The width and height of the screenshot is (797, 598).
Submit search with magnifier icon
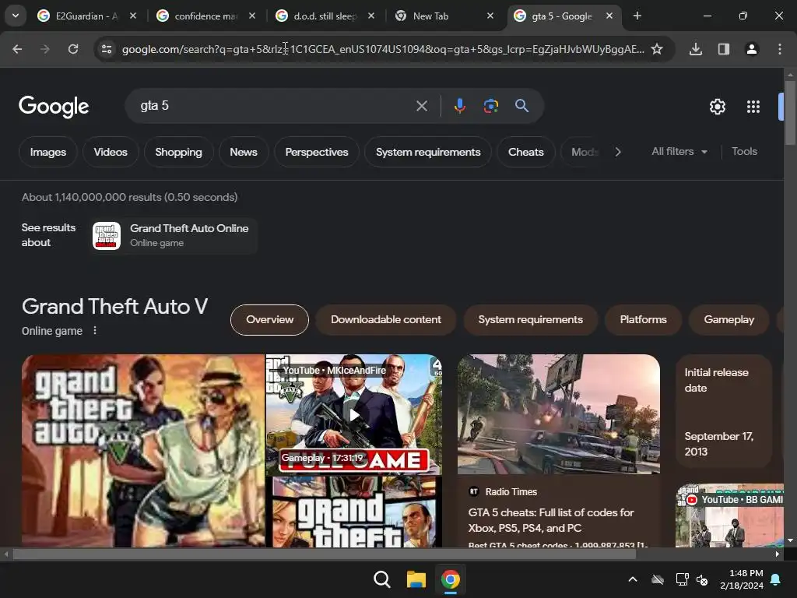pos(521,106)
